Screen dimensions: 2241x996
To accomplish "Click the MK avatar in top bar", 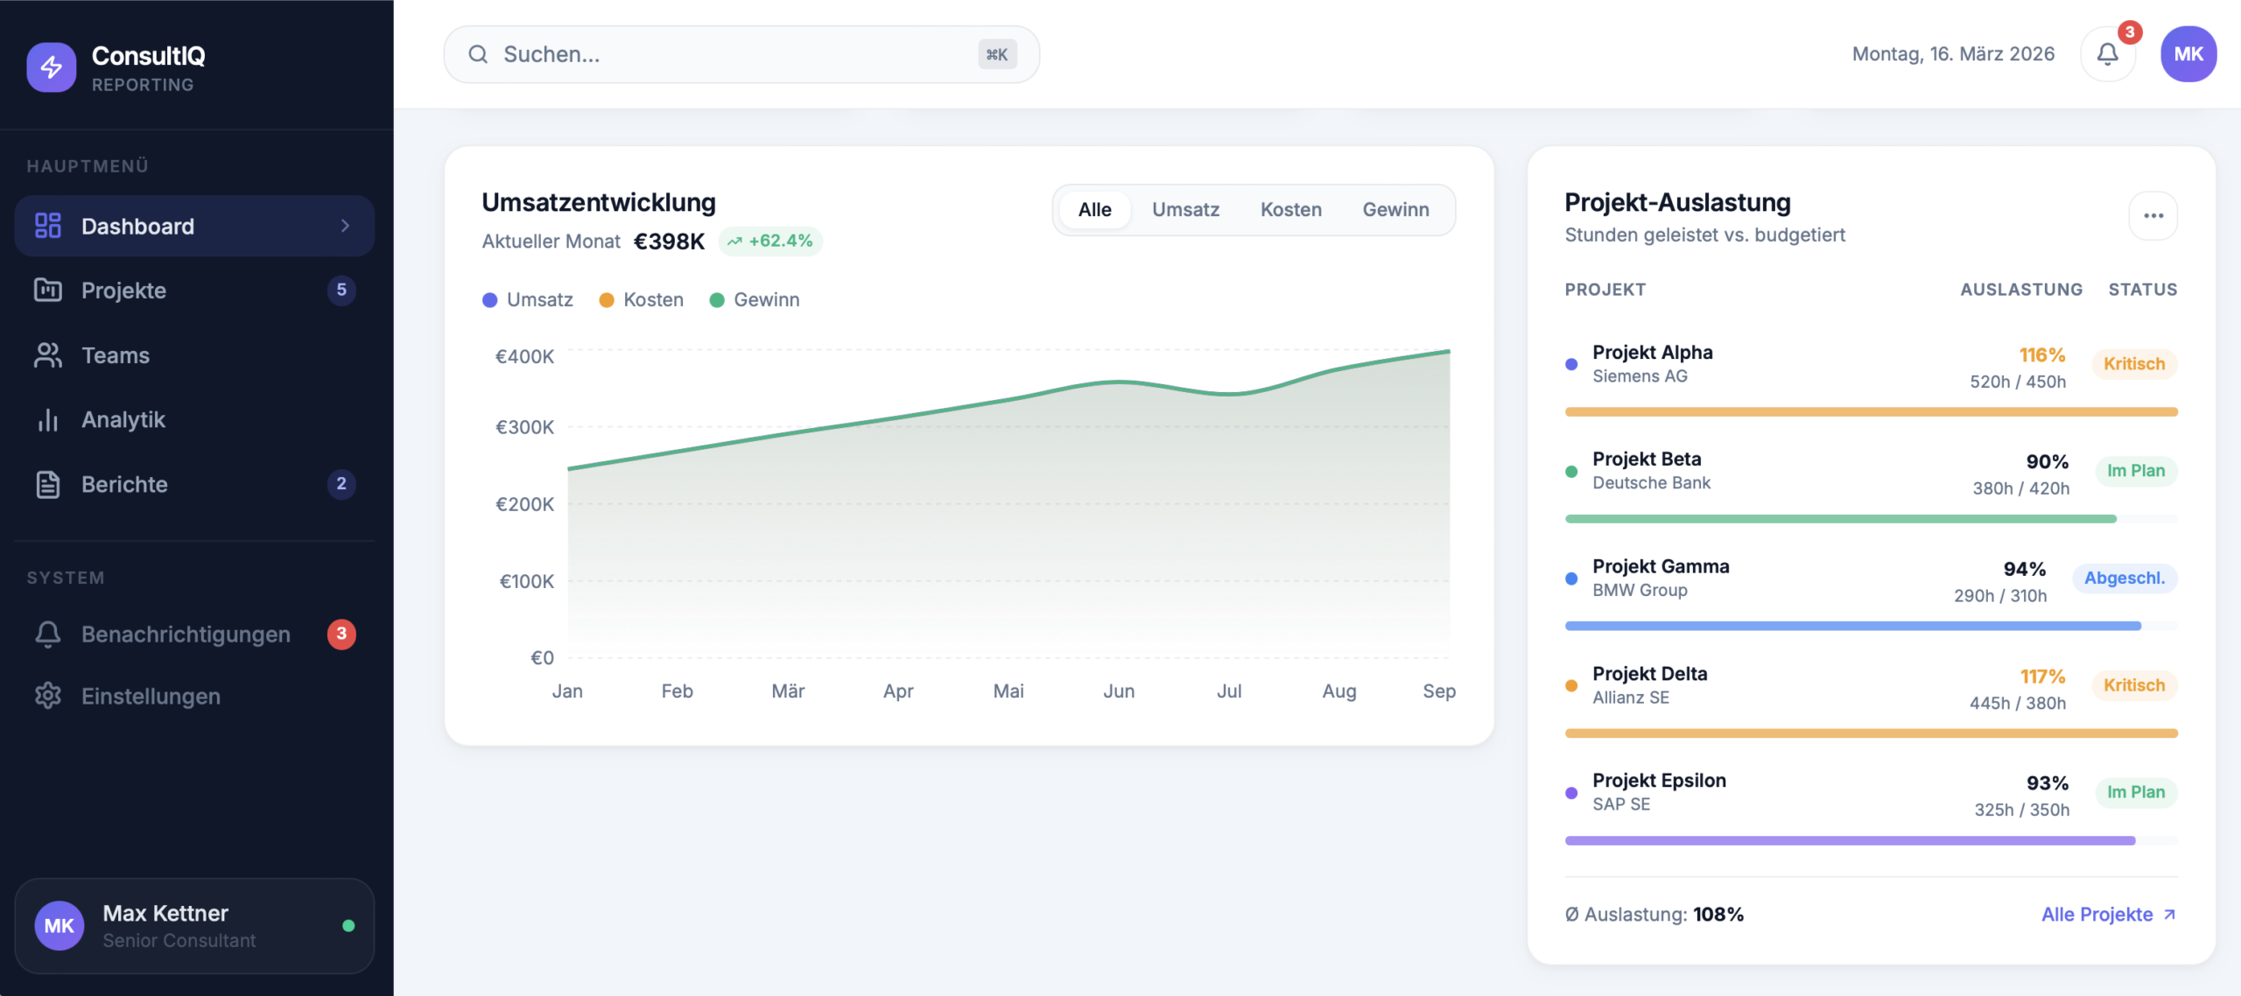I will 2188,54.
